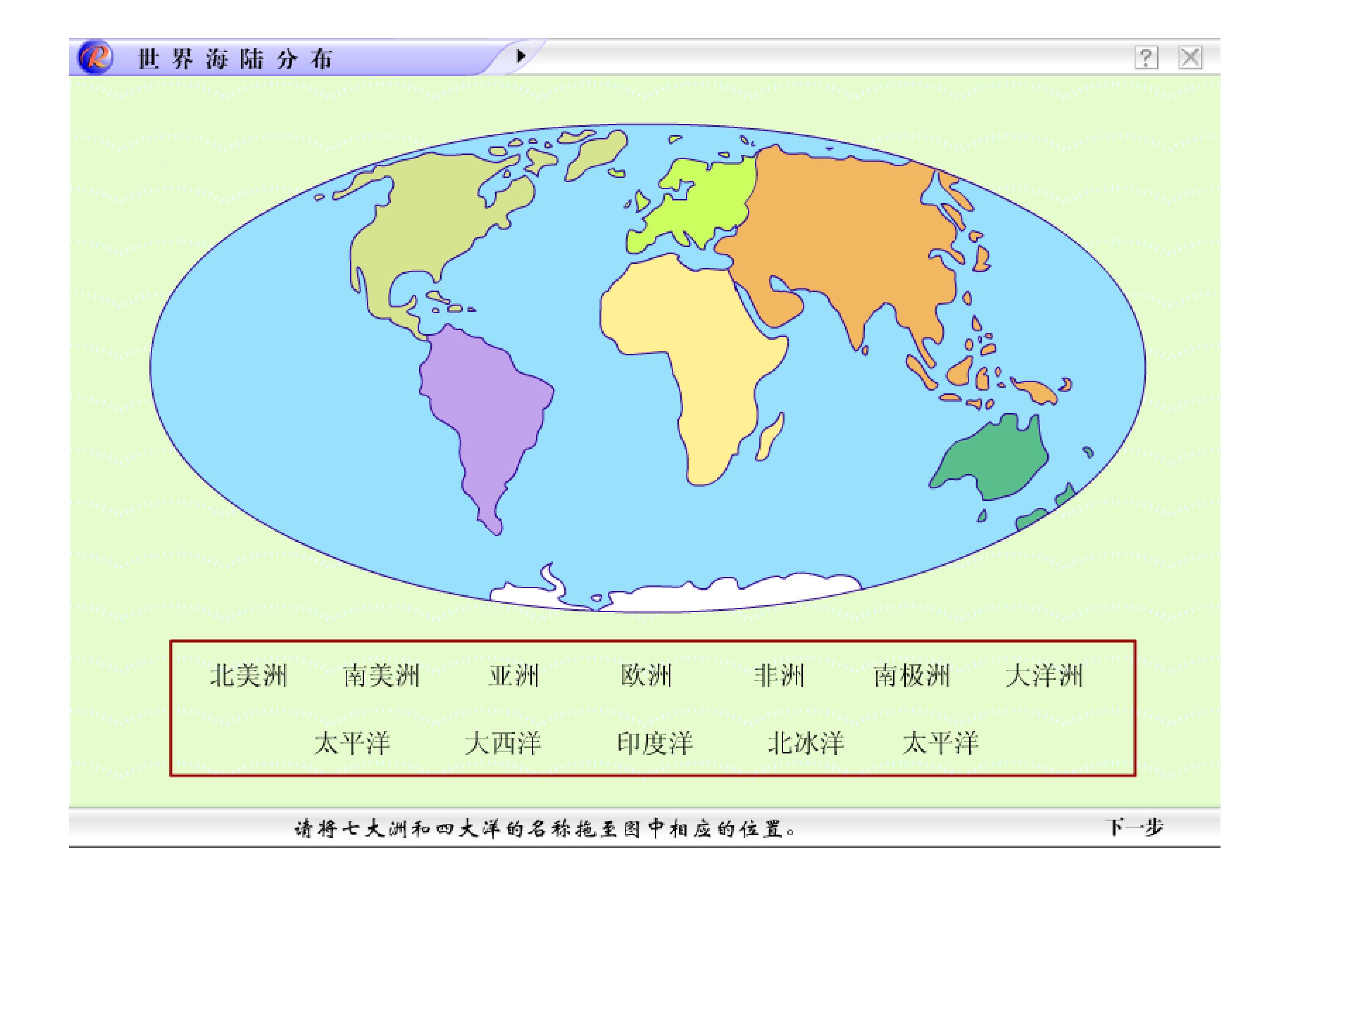Select the 大西洋 ocean label

tap(503, 744)
